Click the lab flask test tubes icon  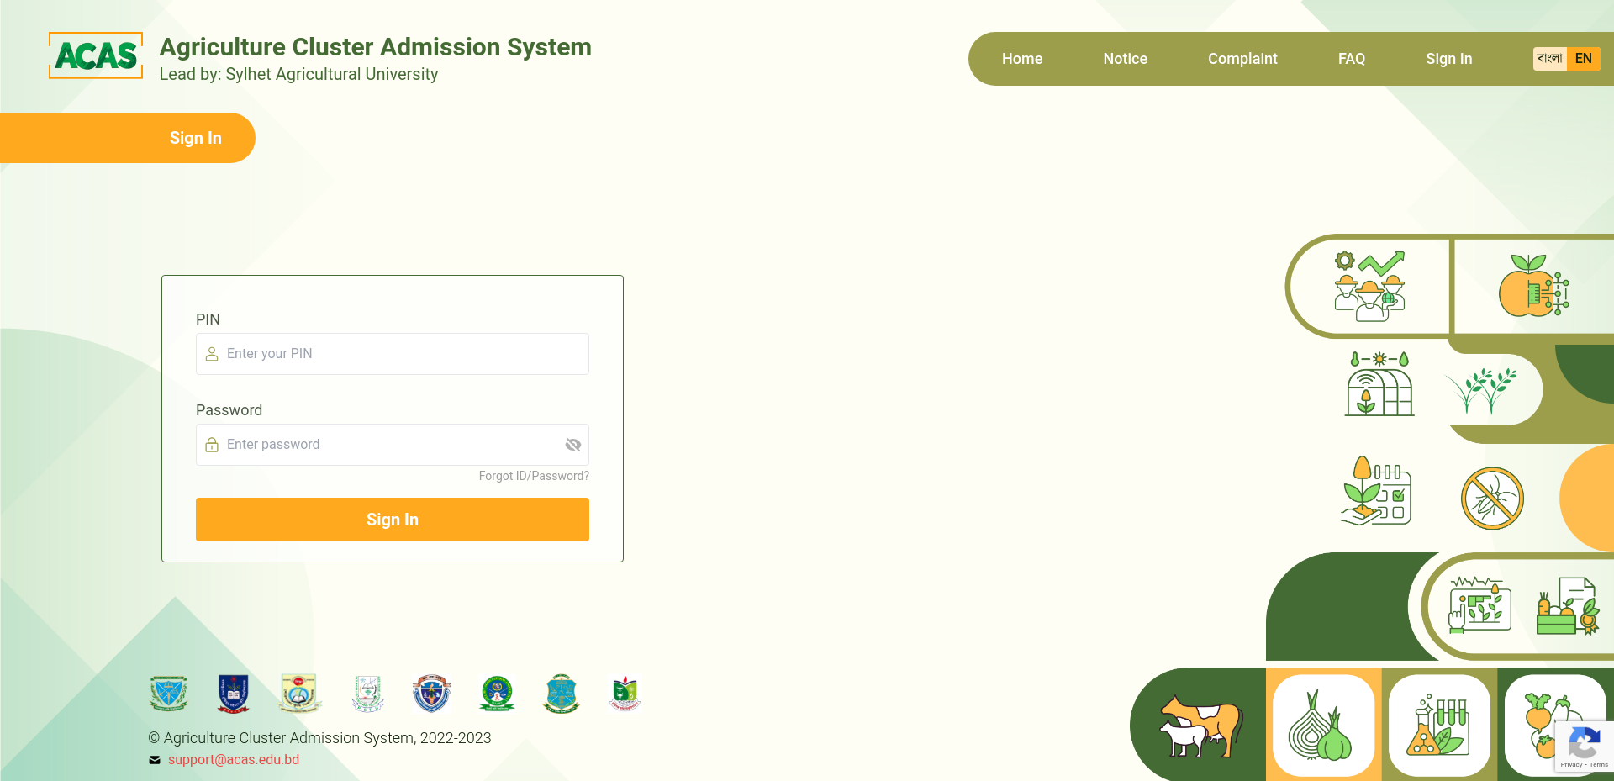click(1438, 724)
